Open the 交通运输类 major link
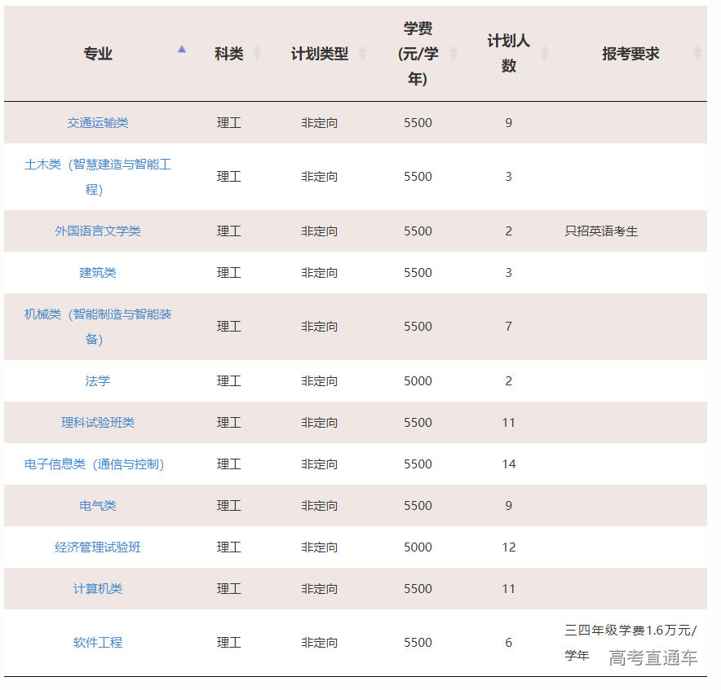The image size is (721, 690). tap(98, 123)
